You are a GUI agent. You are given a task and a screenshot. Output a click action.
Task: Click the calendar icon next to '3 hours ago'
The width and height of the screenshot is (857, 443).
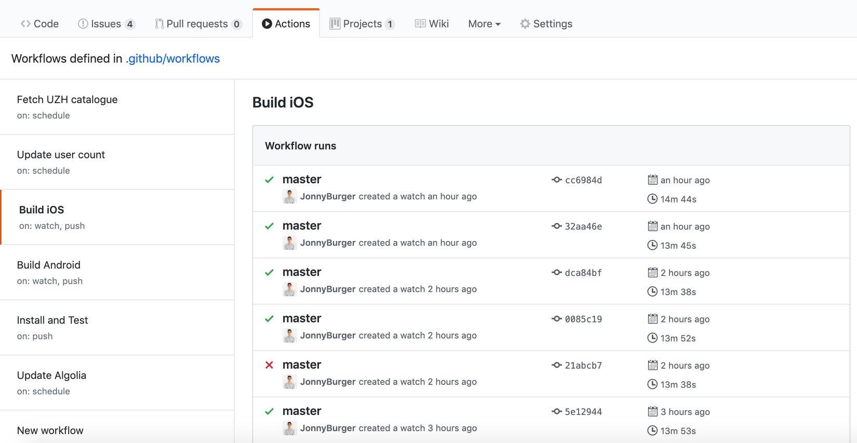[x=652, y=411]
